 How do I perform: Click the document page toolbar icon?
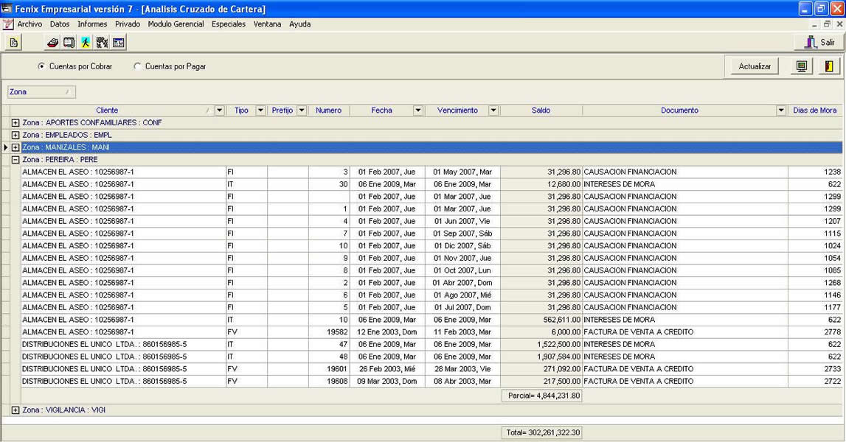13,43
